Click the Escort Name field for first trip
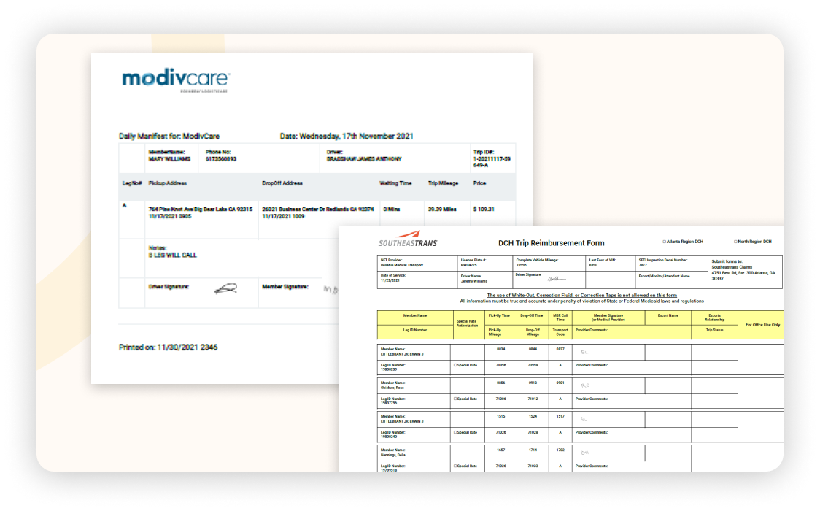Viewport: 820px width, 511px height. [x=668, y=352]
